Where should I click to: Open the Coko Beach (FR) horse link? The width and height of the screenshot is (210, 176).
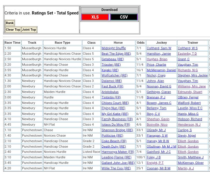[x=114, y=141]
